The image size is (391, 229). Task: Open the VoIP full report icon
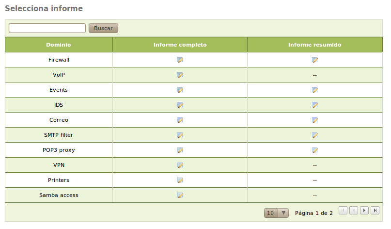[180, 75]
